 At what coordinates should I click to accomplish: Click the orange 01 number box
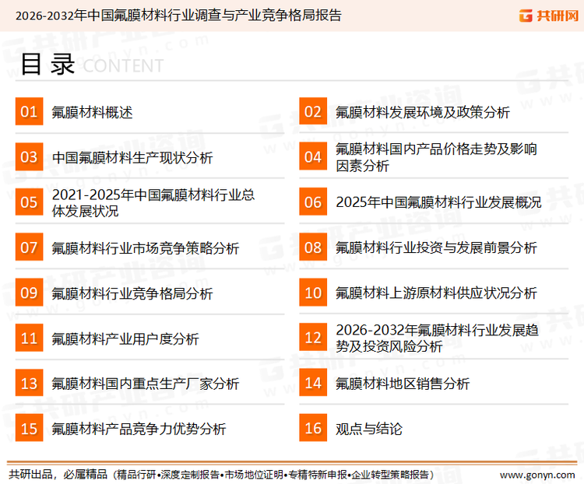coord(29,111)
